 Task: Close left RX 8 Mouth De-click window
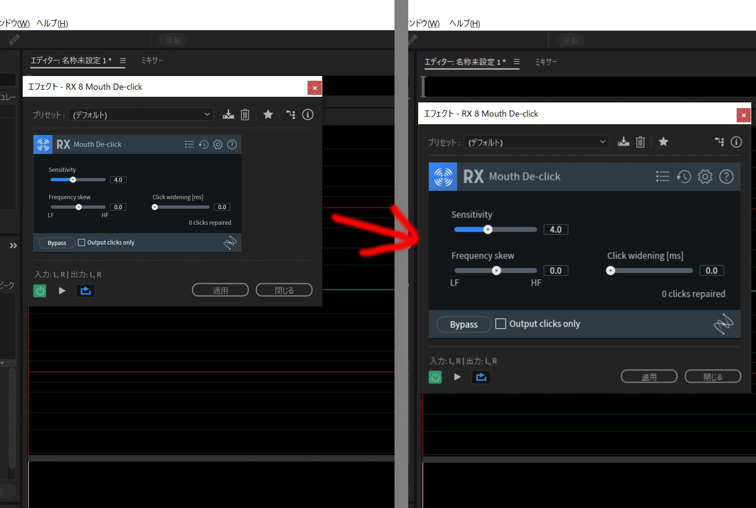[315, 88]
